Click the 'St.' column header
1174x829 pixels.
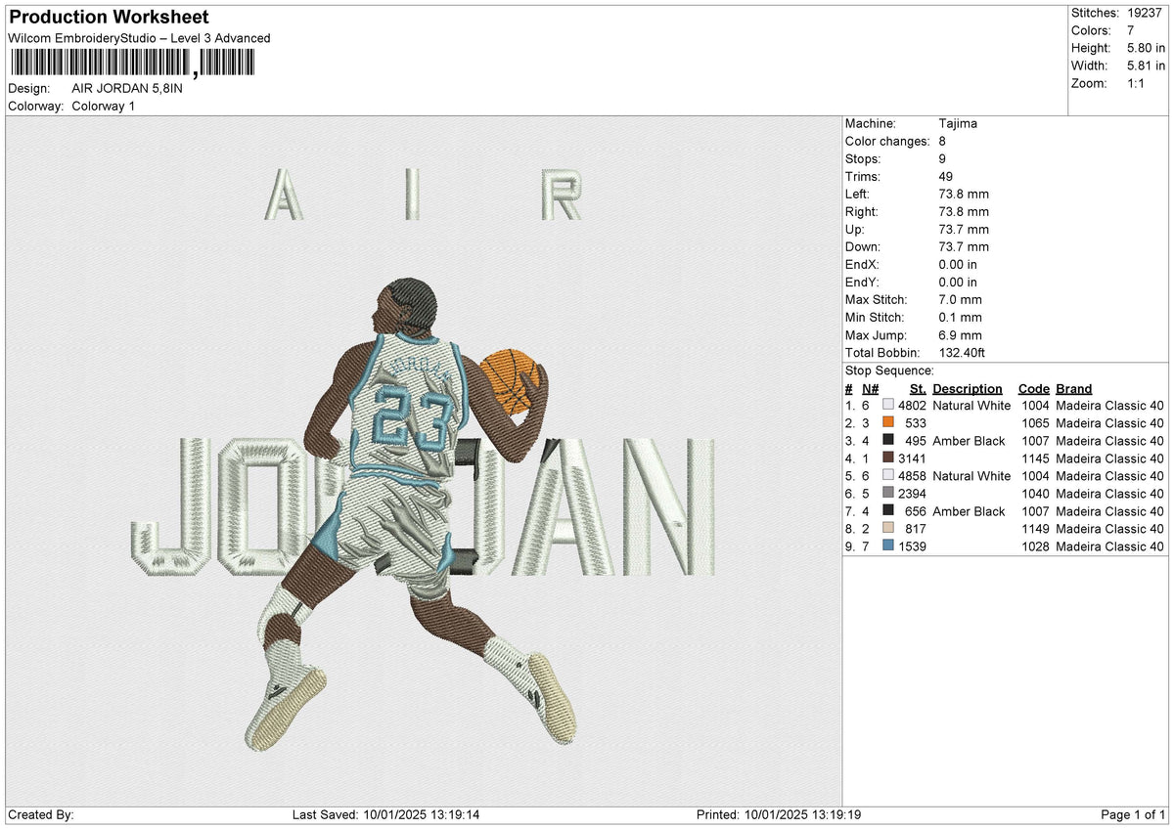[918, 388]
